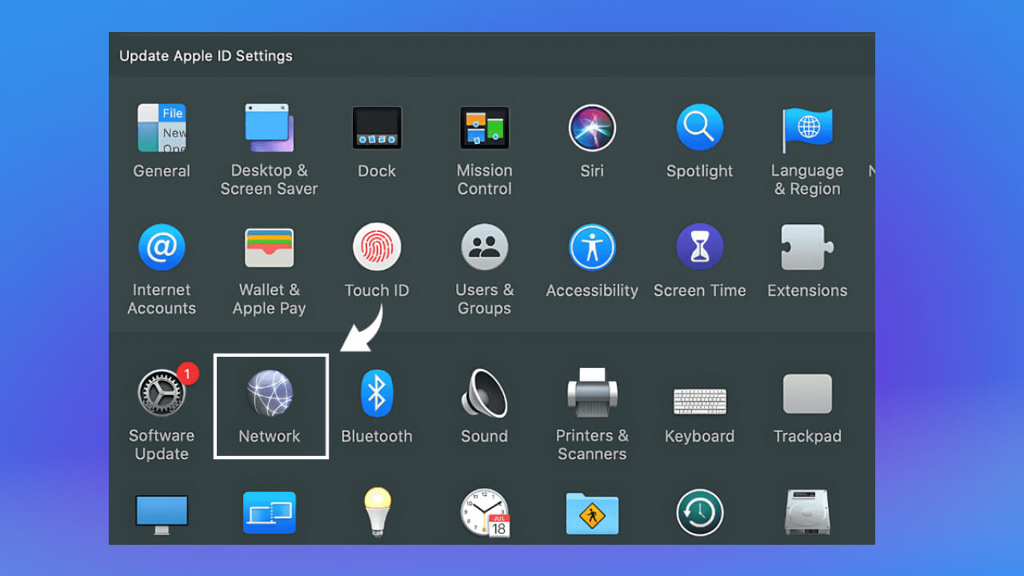The width and height of the screenshot is (1024, 576).
Task: Open the Startup Disk hard drive icon
Action: click(807, 512)
